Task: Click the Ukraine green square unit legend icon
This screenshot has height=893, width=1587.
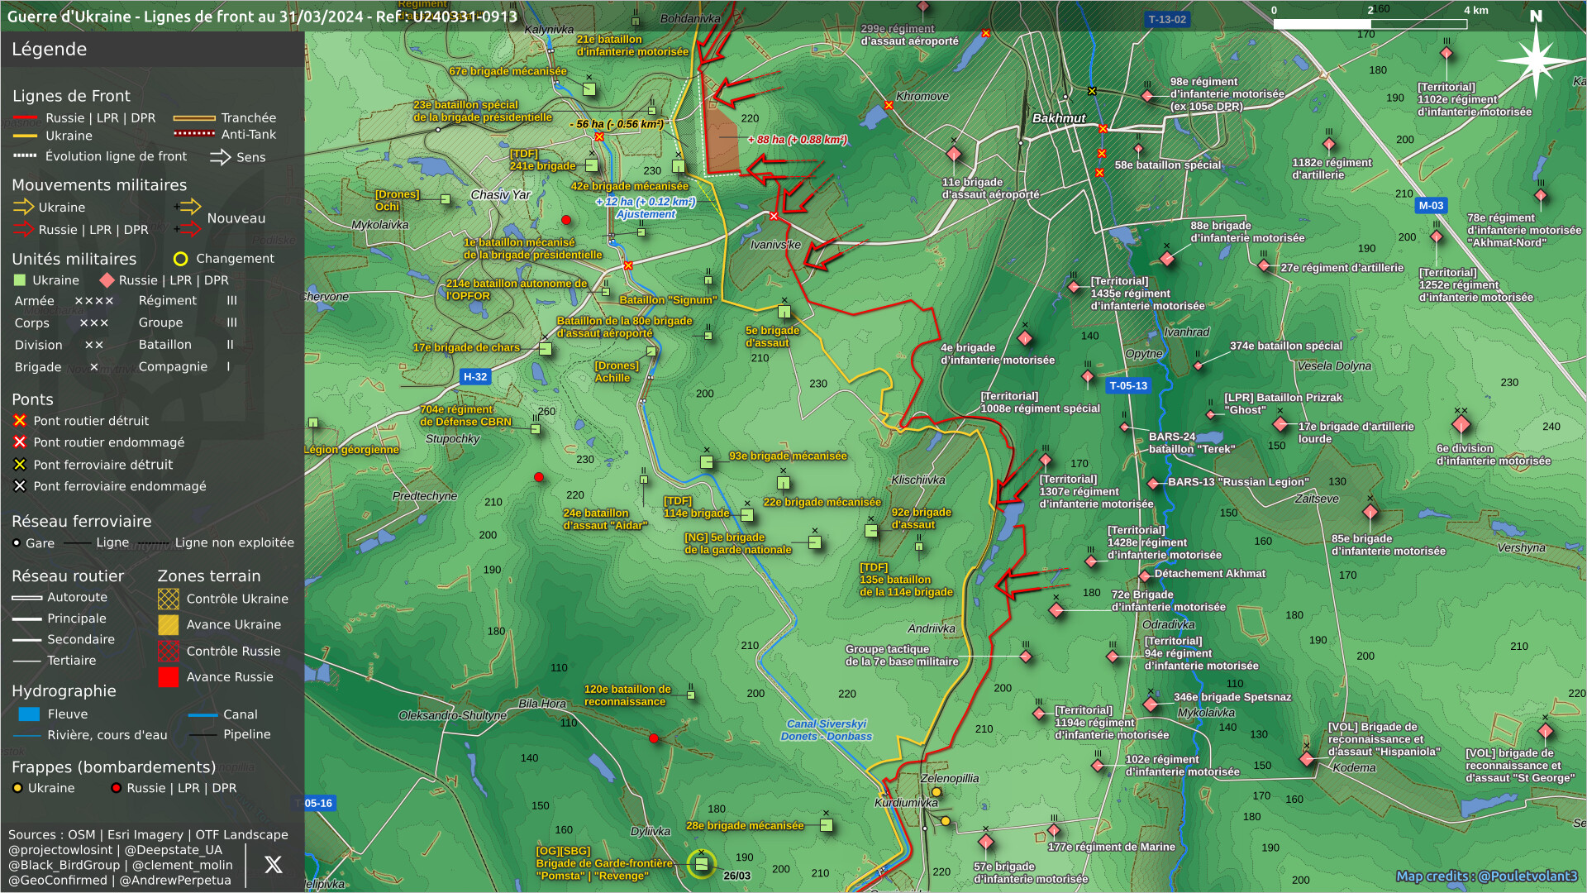Action: pos(20,280)
